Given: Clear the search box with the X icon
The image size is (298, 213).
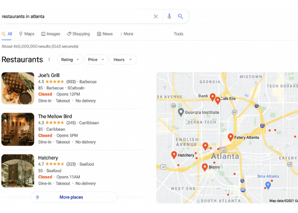Looking at the screenshot, I should [156, 16].
